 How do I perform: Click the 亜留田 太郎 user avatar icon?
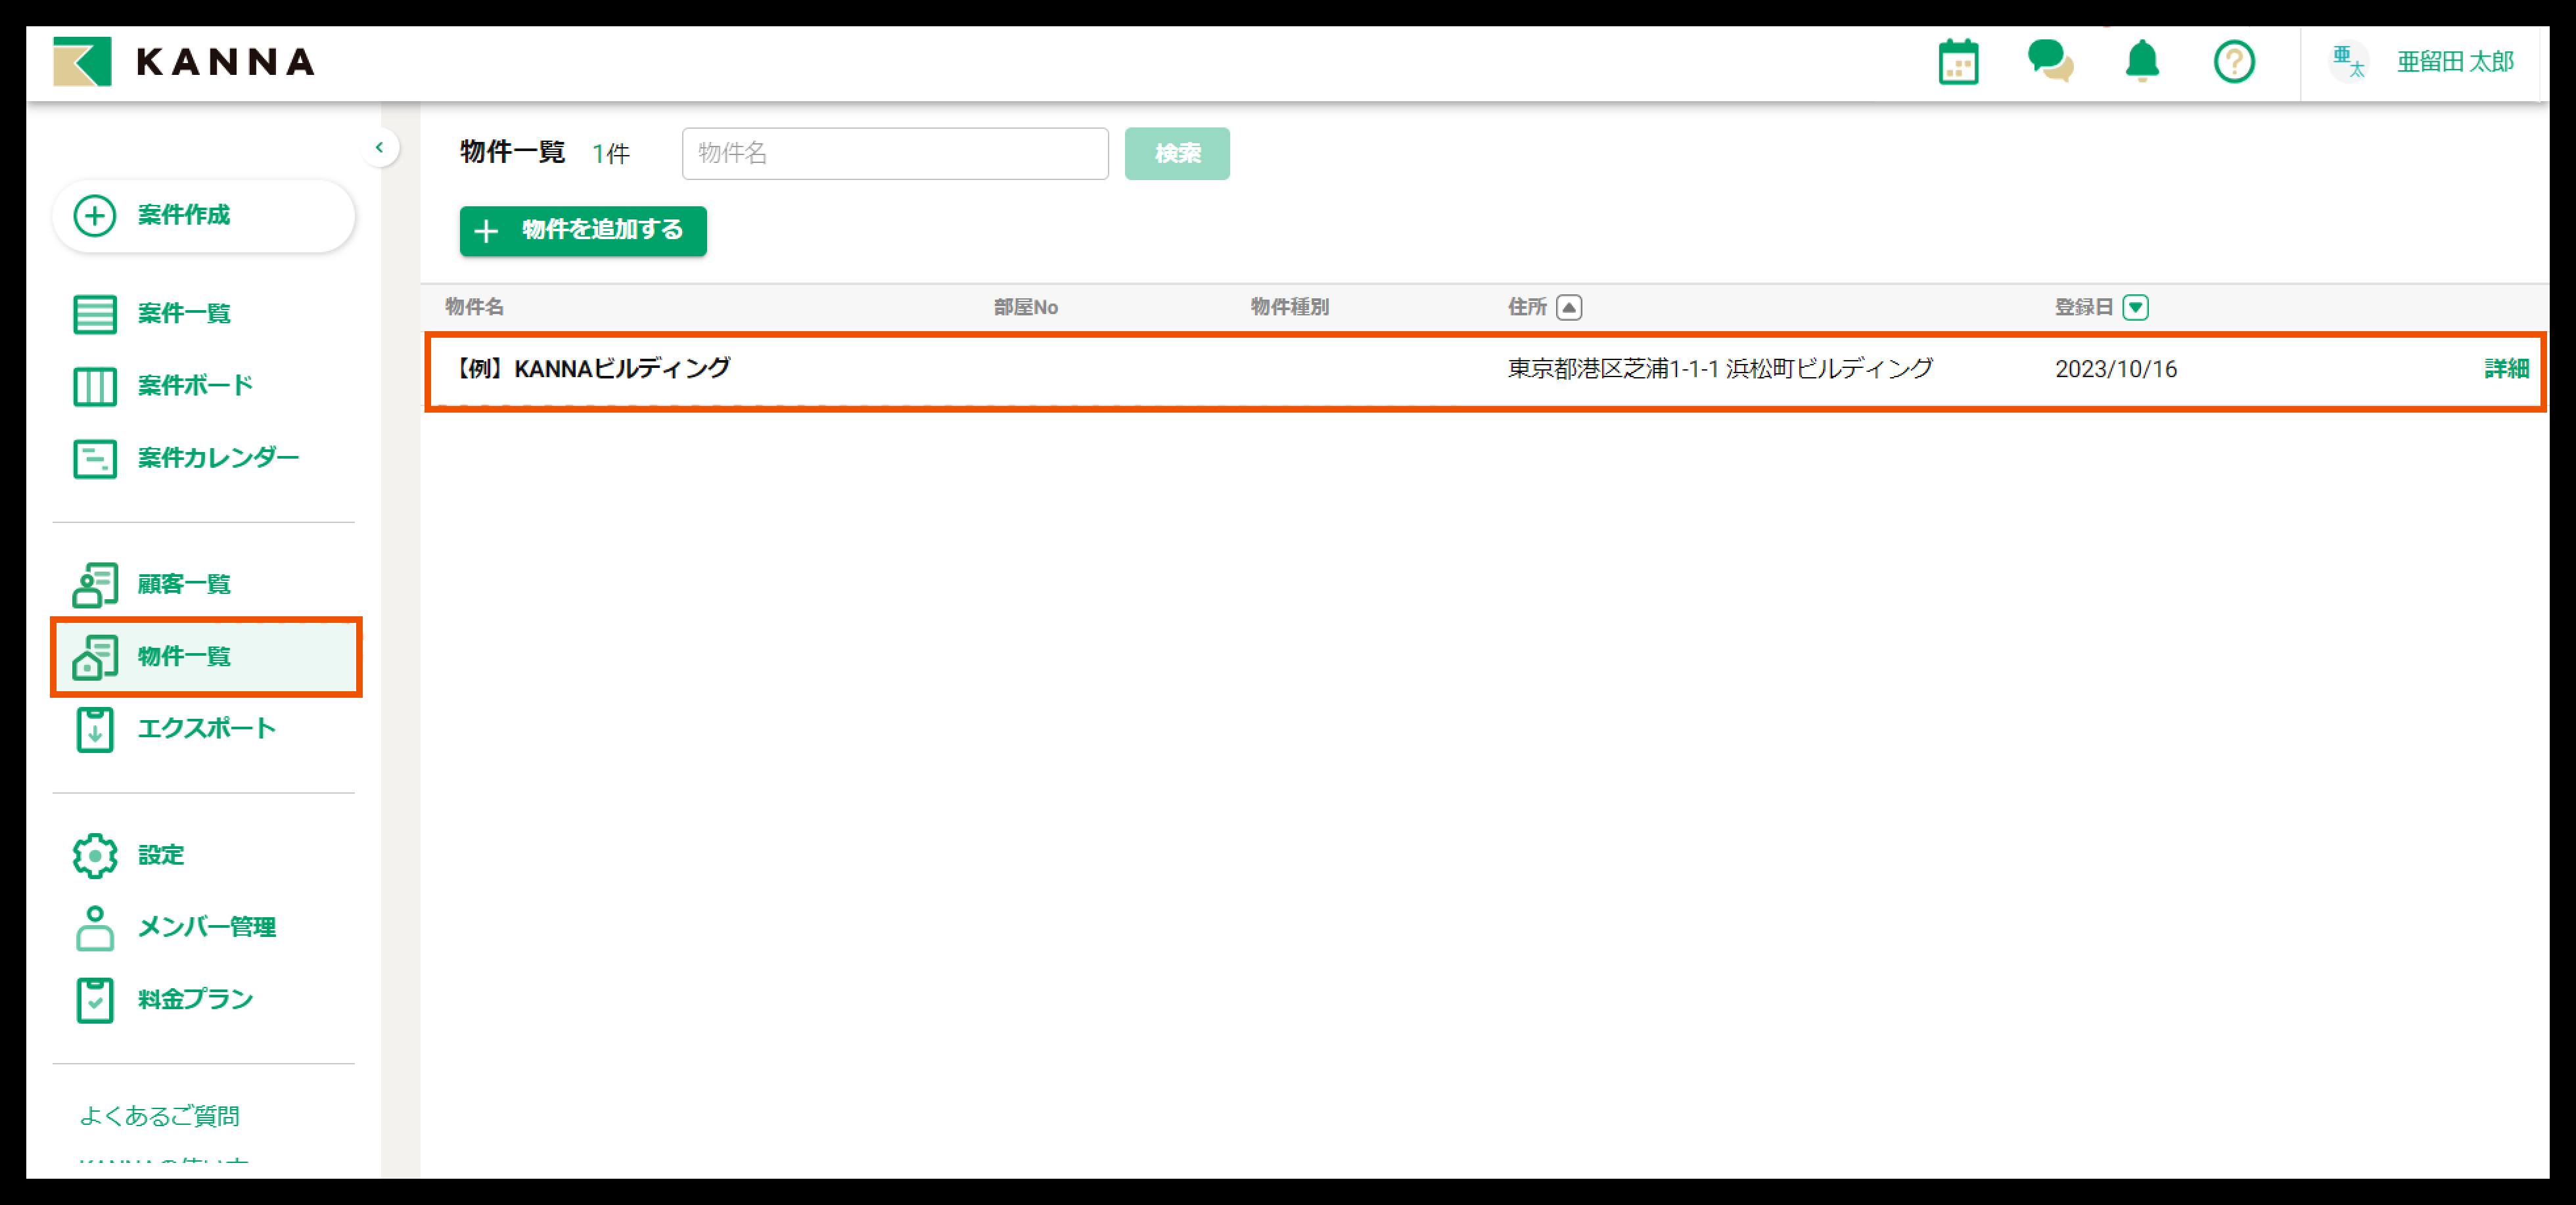pyautogui.click(x=2347, y=62)
